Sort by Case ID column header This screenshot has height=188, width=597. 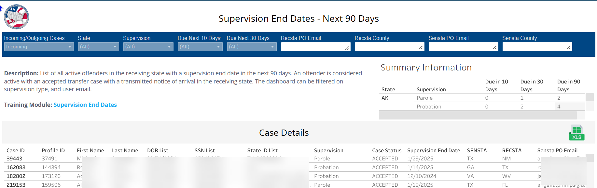(15, 150)
